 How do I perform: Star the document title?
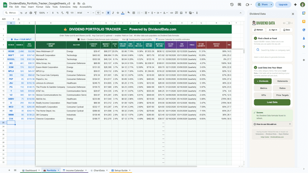click(x=74, y=3)
